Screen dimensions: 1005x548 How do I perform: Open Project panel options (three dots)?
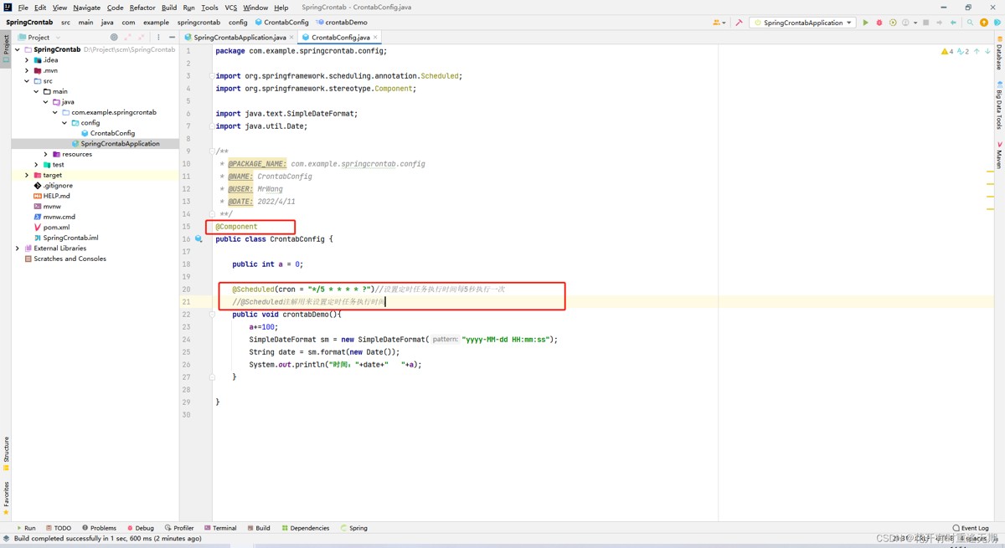click(x=158, y=37)
